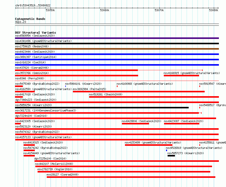
Task: Select the esv28127 red variant bar
Action: (x=131, y=177)
